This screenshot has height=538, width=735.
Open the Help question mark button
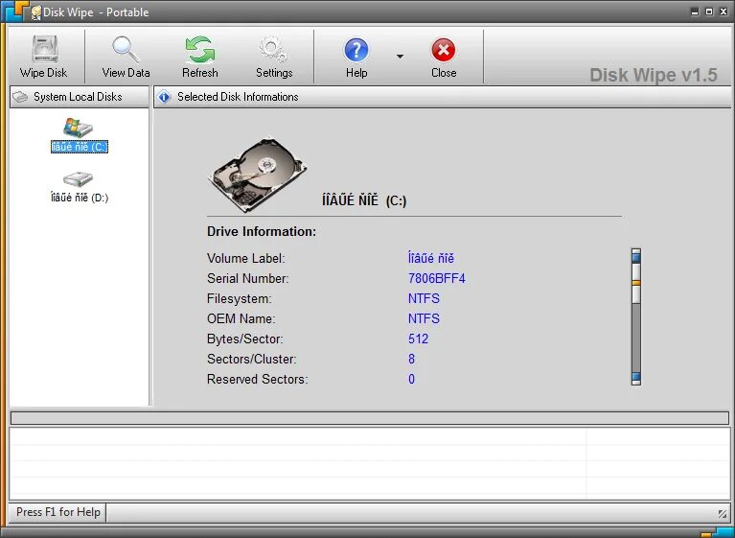pyautogui.click(x=356, y=50)
